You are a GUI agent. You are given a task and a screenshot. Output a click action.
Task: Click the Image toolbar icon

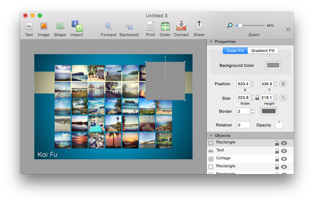(x=43, y=26)
